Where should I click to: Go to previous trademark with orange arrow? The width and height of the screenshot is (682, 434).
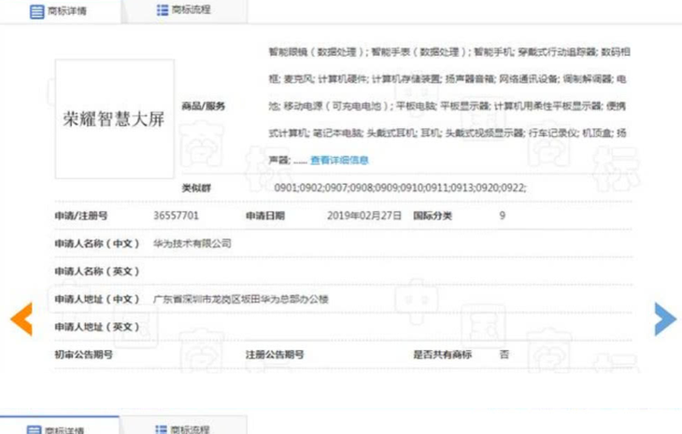click(21, 319)
